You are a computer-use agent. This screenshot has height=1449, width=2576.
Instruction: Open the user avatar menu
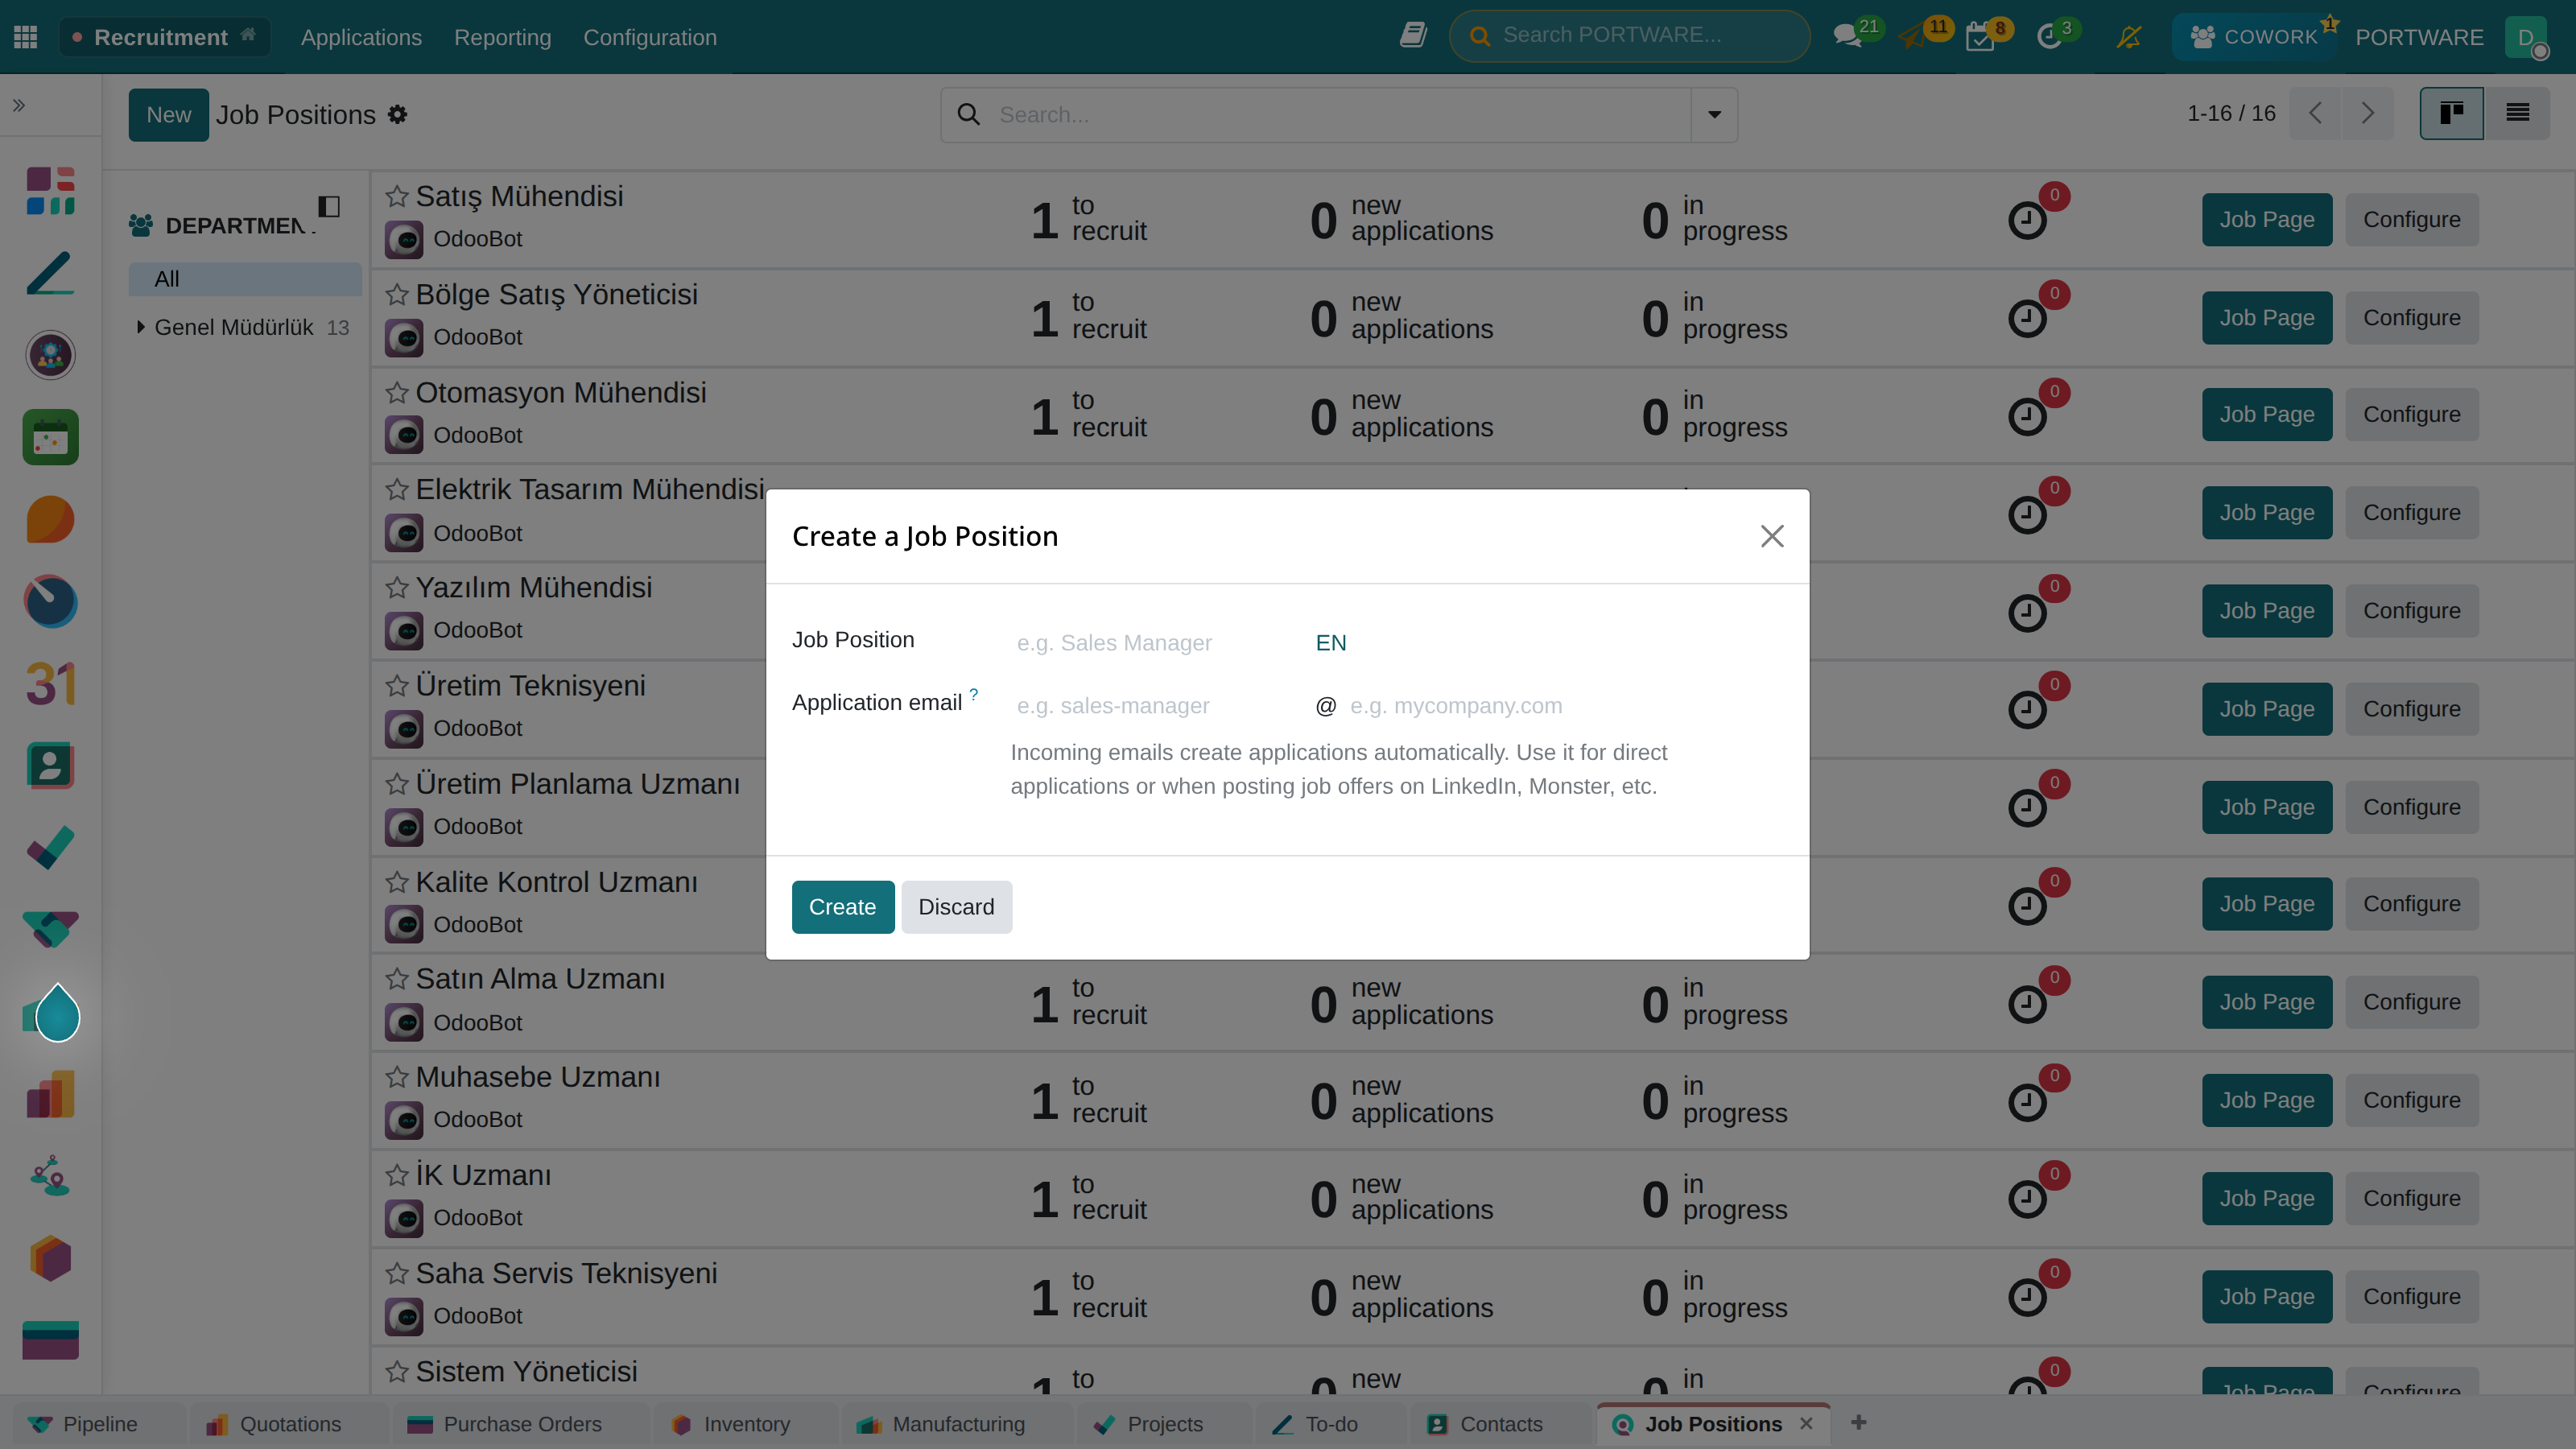2526,37
